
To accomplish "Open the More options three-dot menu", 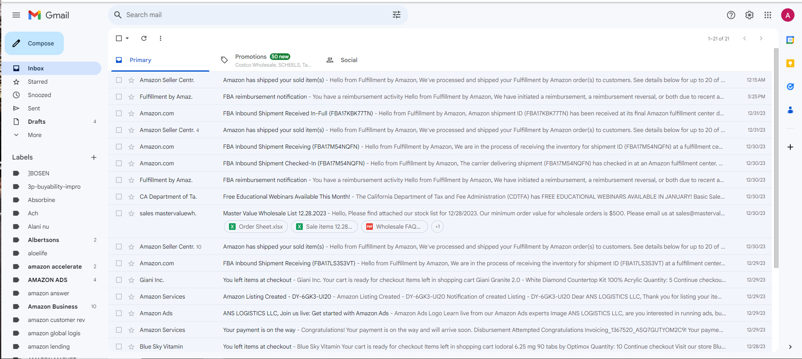I will pyautogui.click(x=161, y=38).
